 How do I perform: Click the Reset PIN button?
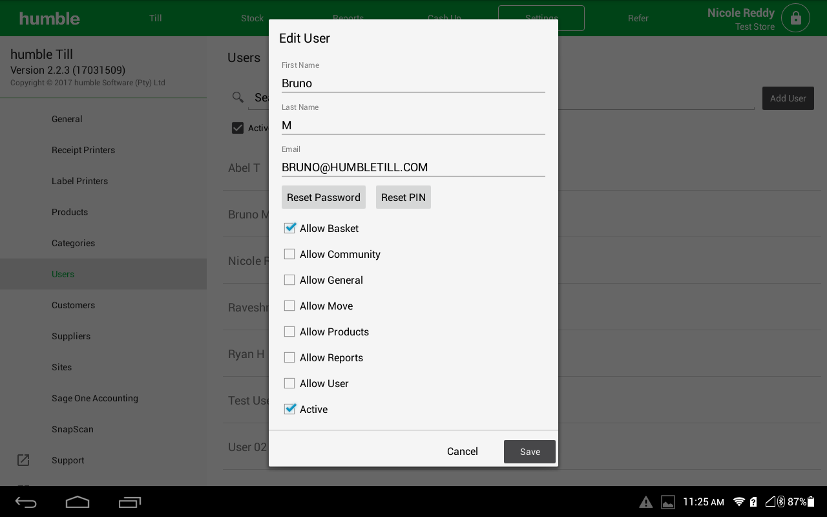coord(403,197)
